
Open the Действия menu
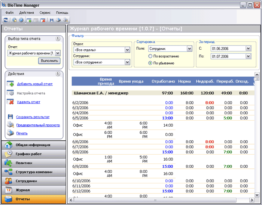(x=27, y=12)
